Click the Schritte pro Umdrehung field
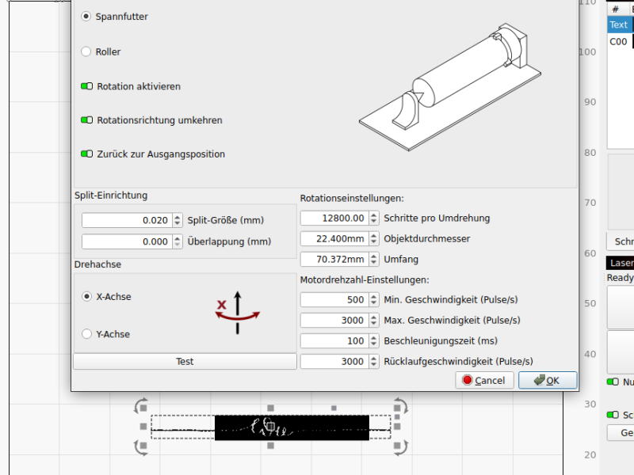This screenshot has width=634, height=475. pos(334,218)
